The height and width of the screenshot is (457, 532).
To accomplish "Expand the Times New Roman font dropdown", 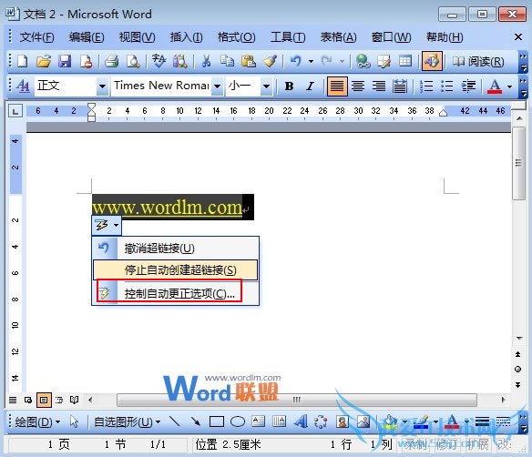I will pyautogui.click(x=217, y=86).
